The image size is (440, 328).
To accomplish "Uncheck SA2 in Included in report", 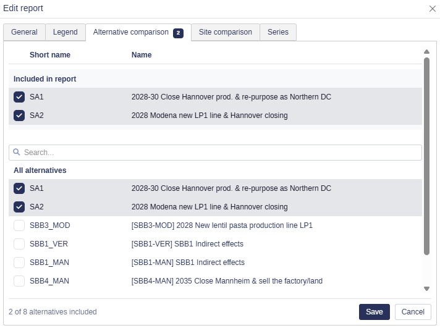I will [19, 116].
